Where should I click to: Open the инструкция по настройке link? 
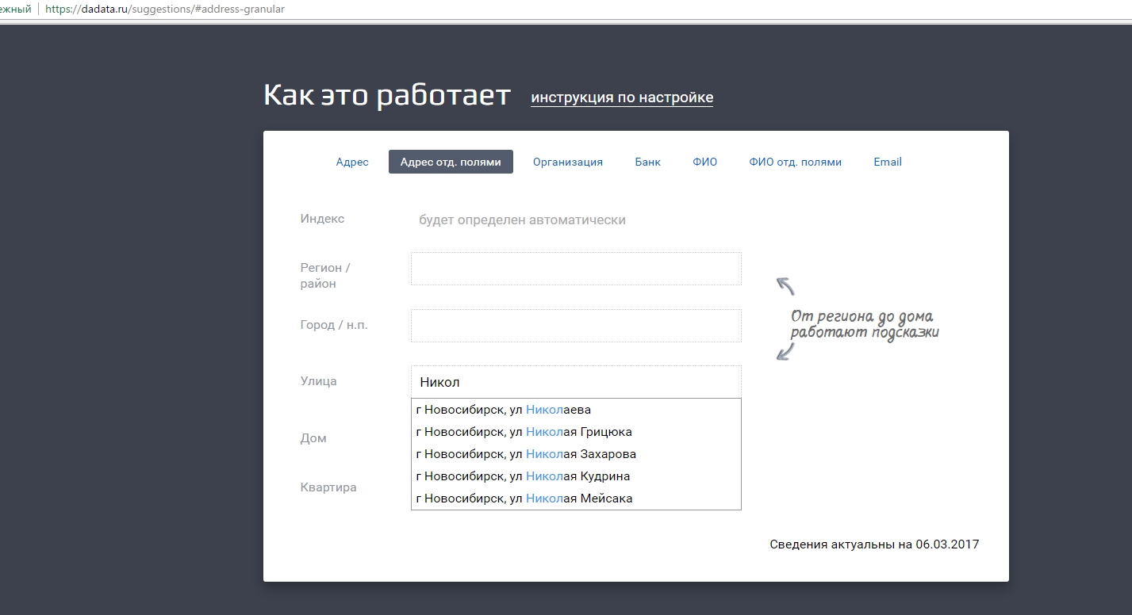tap(622, 97)
